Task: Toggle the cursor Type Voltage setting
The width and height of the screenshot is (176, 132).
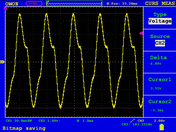Action: 160,18
